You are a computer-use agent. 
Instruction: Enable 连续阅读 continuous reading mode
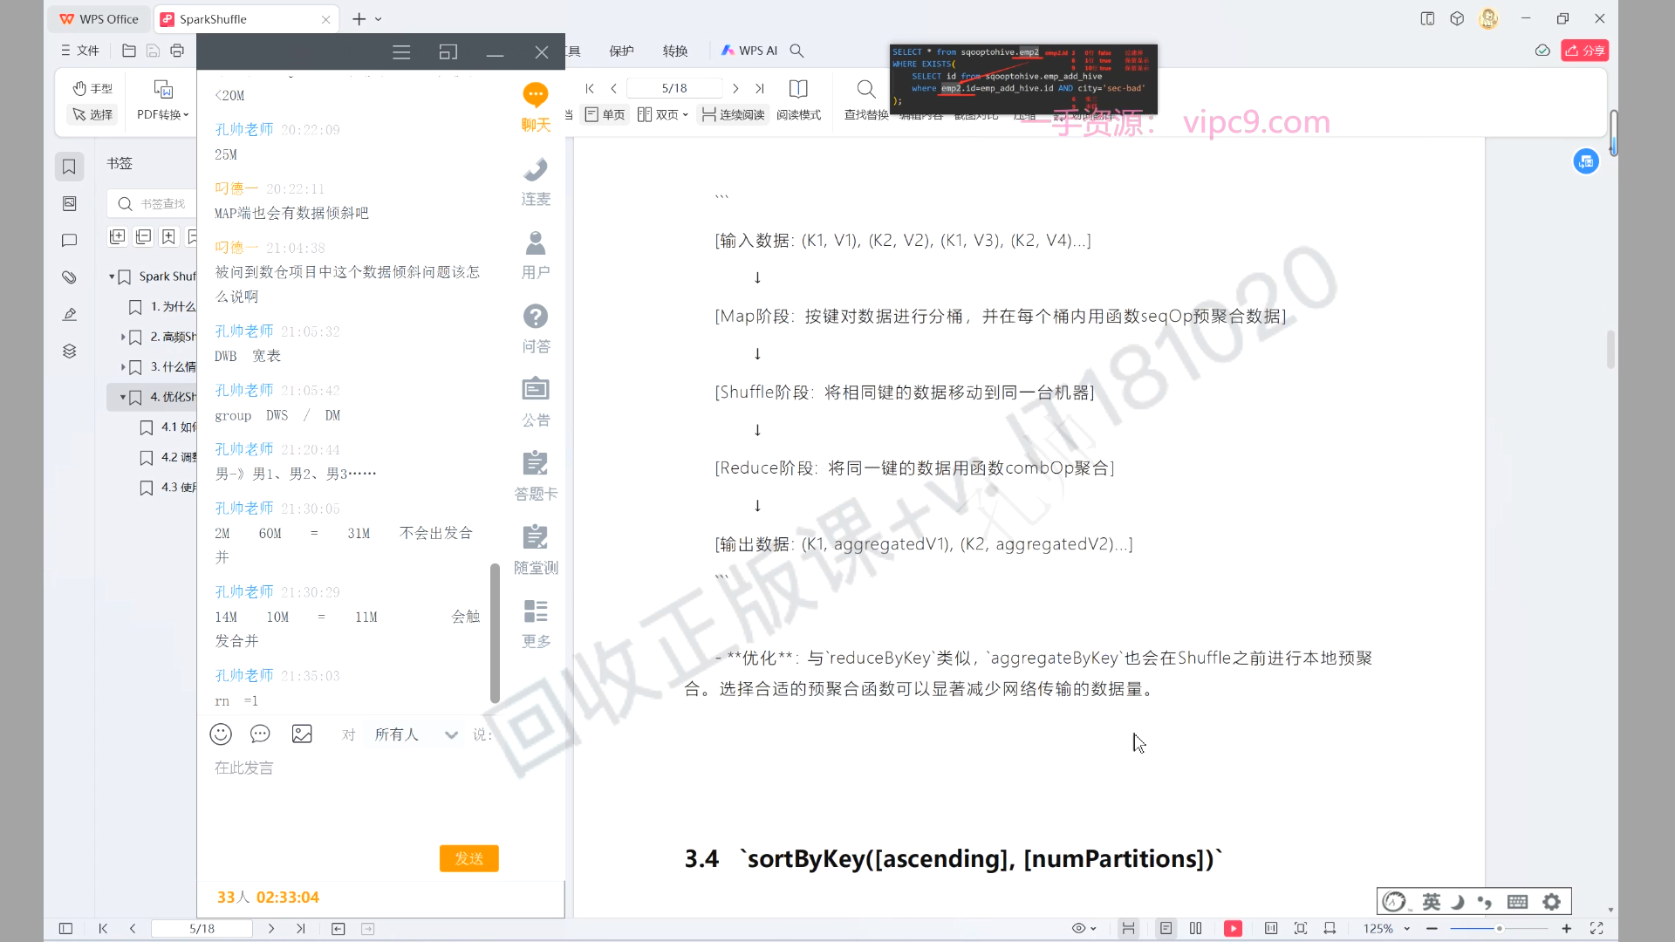(733, 114)
